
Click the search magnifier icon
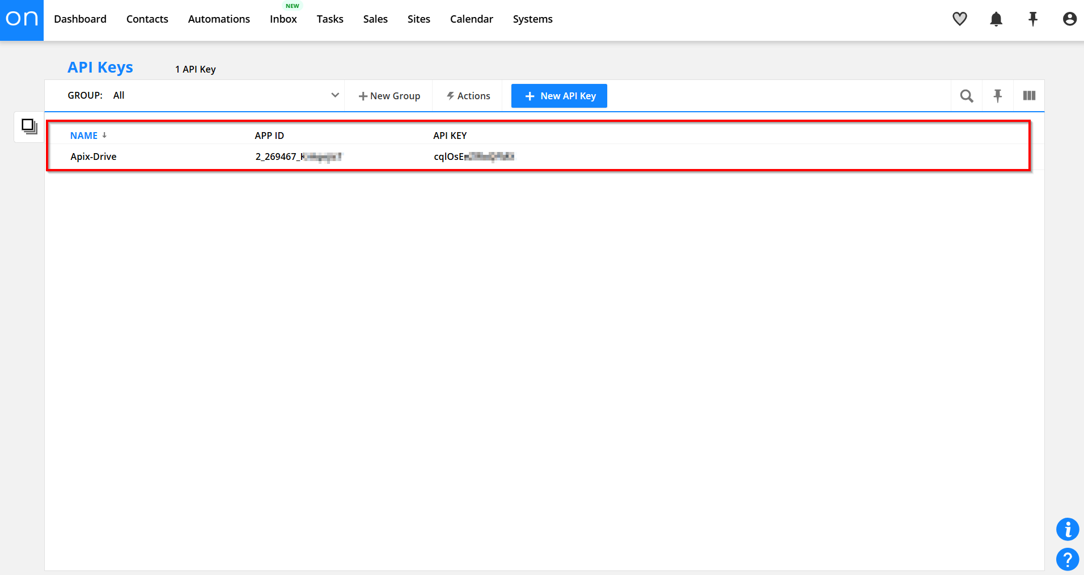[x=967, y=96]
